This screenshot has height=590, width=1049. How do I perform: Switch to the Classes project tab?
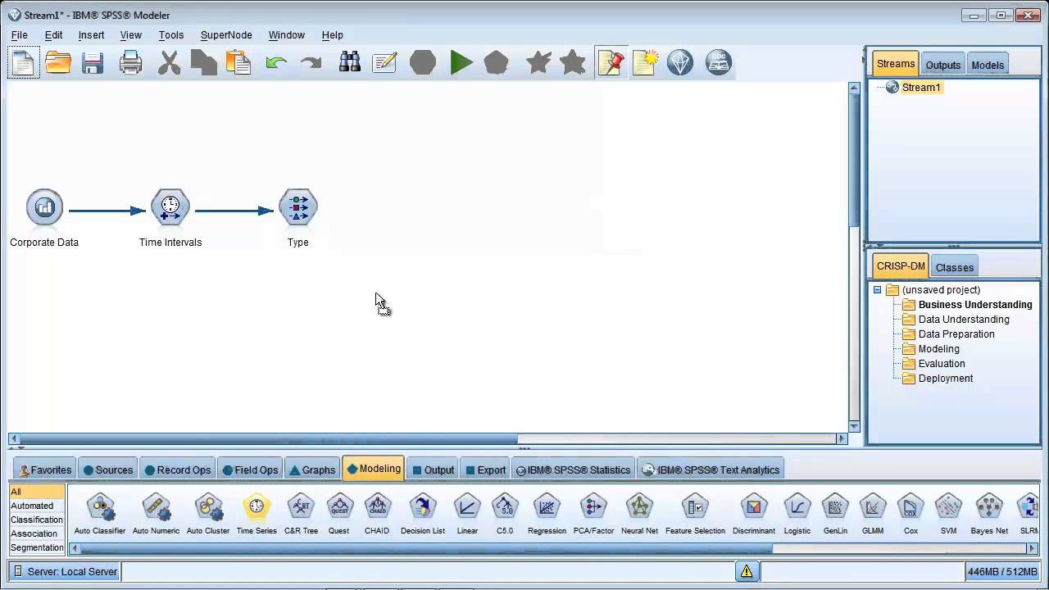click(955, 268)
